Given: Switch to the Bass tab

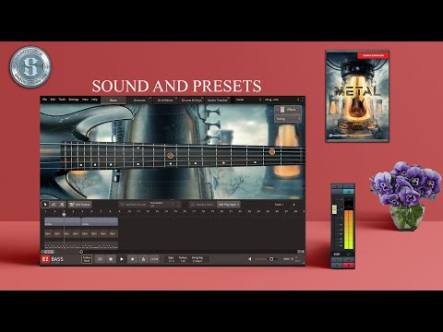Looking at the screenshot, I should click(x=114, y=101).
